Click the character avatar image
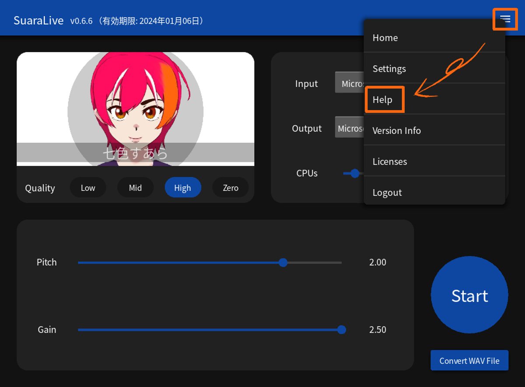This screenshot has width=525, height=387. pyautogui.click(x=136, y=109)
